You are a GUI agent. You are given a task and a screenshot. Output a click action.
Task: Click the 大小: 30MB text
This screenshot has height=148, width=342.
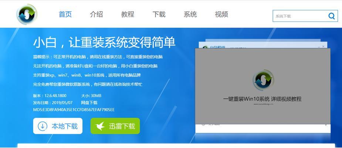click(91, 95)
